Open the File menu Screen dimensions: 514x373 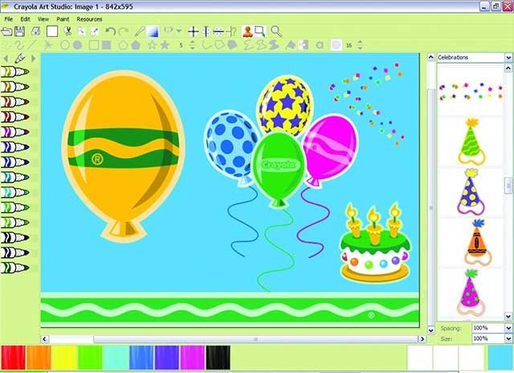pos(9,19)
